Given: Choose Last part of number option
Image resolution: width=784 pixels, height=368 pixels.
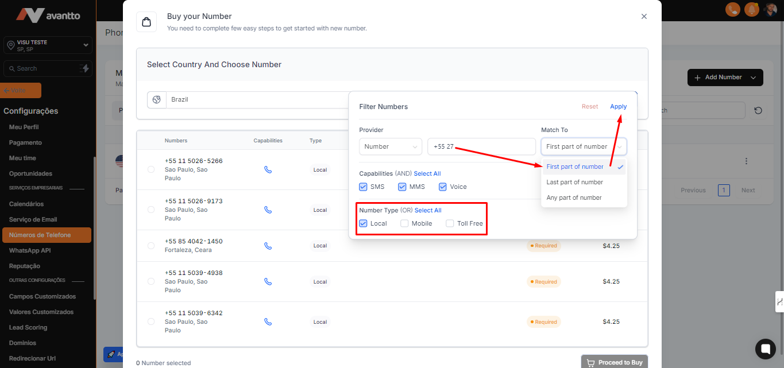Looking at the screenshot, I should pos(575,182).
